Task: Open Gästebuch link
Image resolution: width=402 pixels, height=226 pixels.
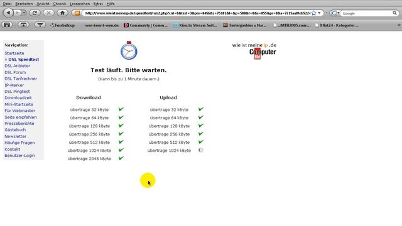Action: tap(15, 130)
